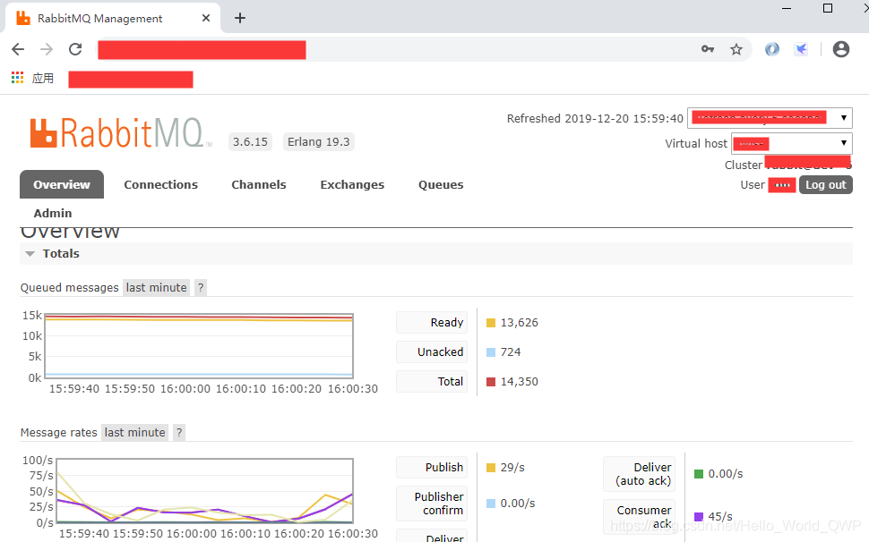Click the red Total color swatch
The height and width of the screenshot is (542, 869).
click(490, 382)
